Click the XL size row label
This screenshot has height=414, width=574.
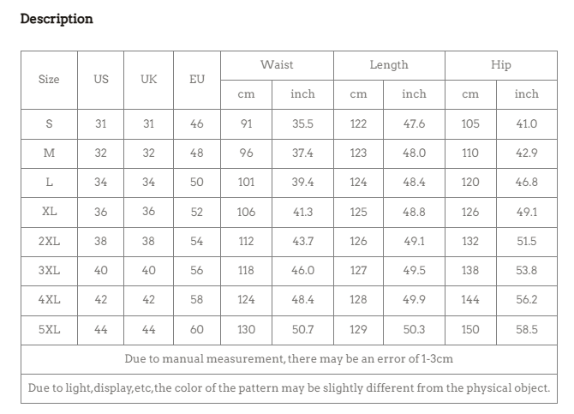click(x=49, y=212)
